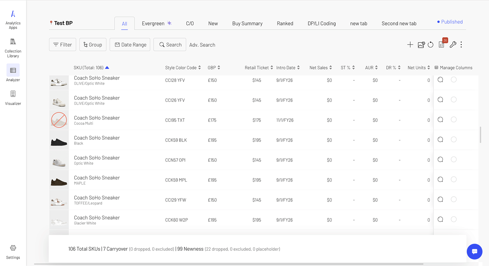This screenshot has width=489, height=266.
Task: Open the tab labeled new tab
Action: [358, 24]
